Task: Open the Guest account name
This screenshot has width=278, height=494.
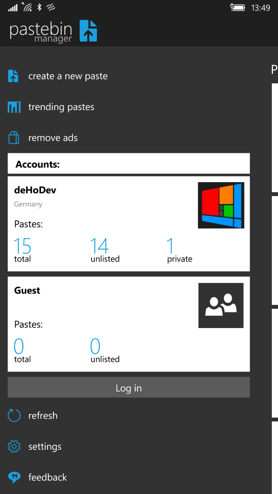Action: [x=27, y=291]
